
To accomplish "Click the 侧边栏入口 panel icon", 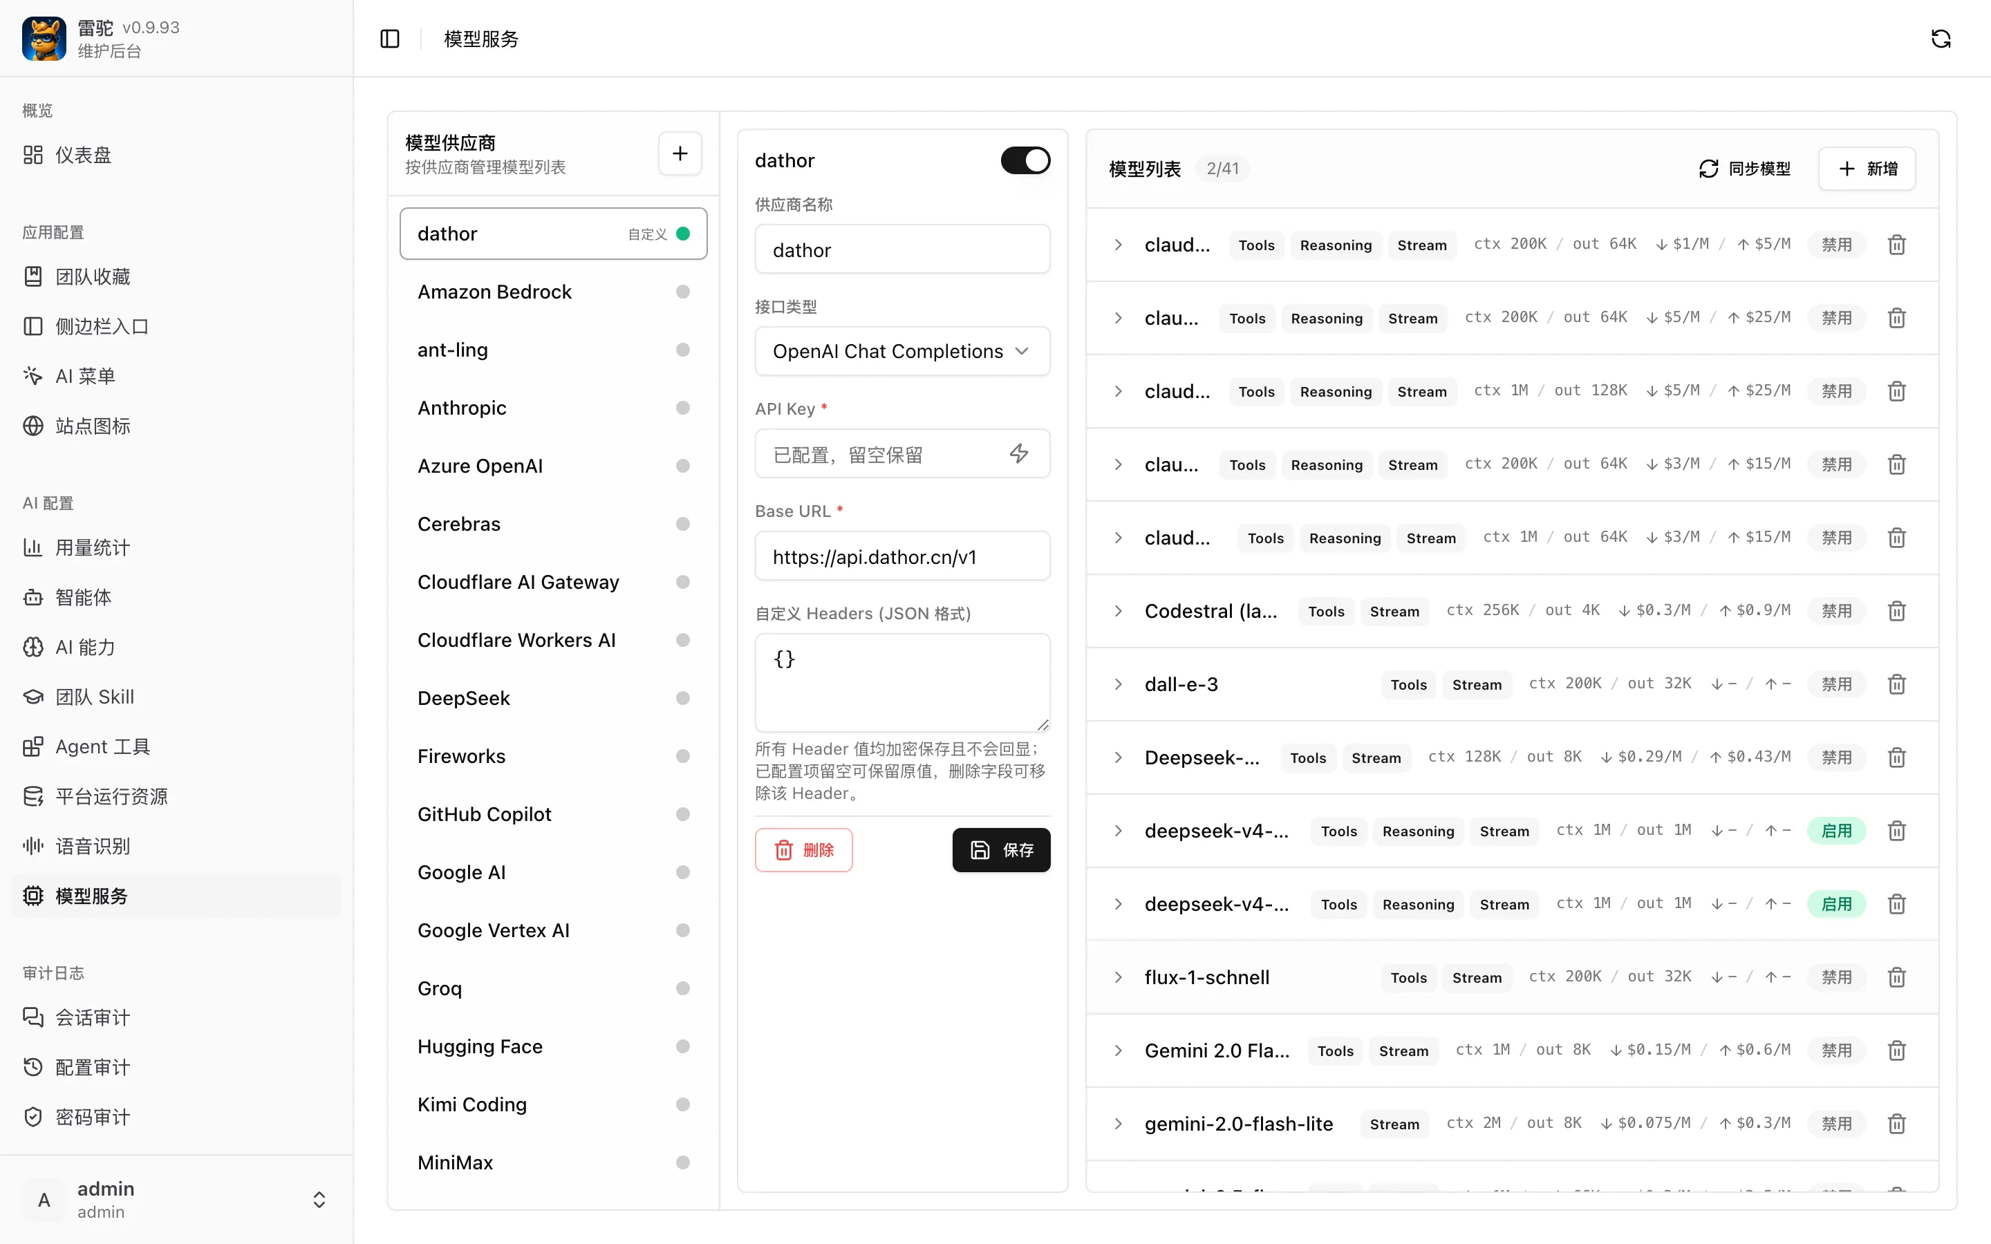I will pyautogui.click(x=33, y=327).
